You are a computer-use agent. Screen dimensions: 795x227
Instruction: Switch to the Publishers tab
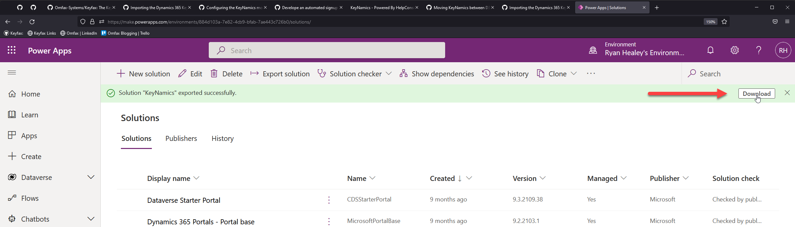pyautogui.click(x=181, y=139)
